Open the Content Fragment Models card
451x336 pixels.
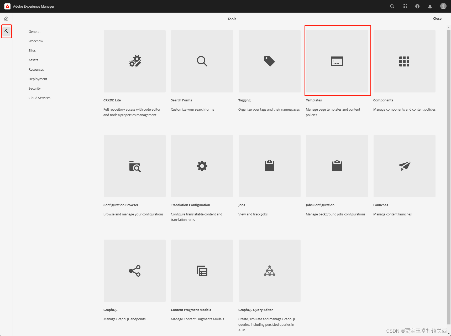[x=202, y=271]
